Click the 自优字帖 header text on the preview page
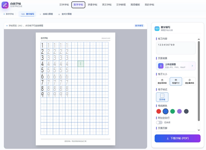The width and height of the screenshot is (206, 150). tap(44, 38)
